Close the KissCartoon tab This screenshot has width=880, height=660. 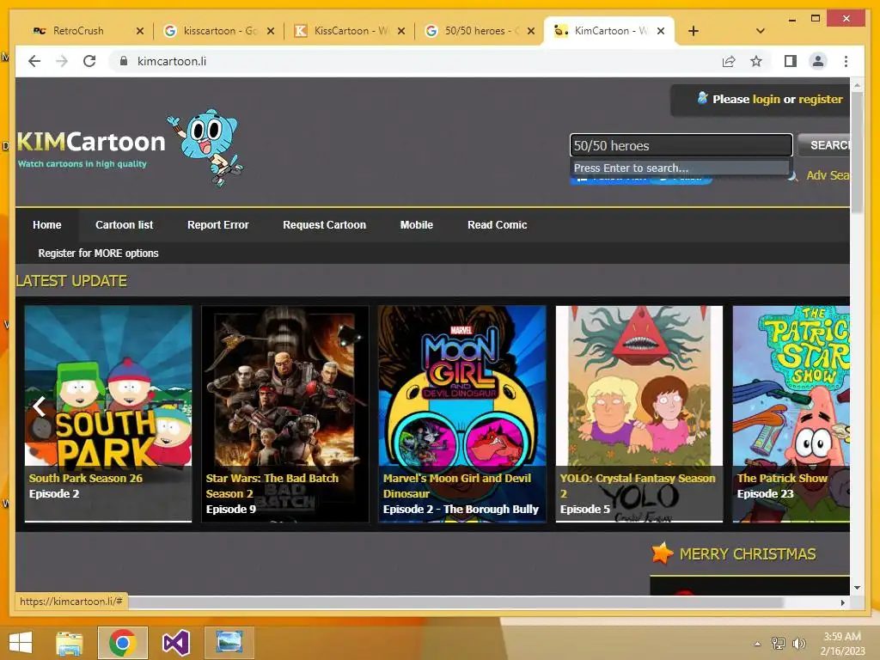click(x=401, y=32)
